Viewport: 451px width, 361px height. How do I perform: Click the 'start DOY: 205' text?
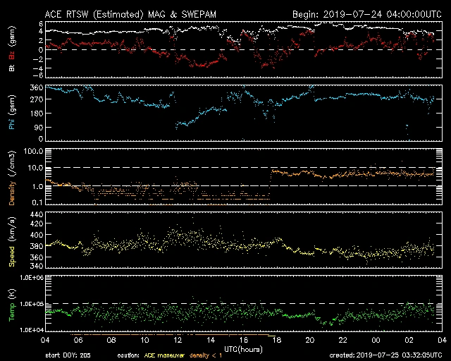[68, 355]
